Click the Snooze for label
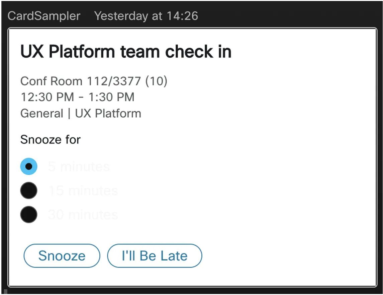This screenshot has width=383, height=295. tap(50, 139)
